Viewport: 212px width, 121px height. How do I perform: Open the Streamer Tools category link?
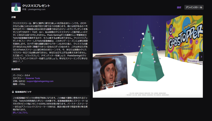[33, 78]
